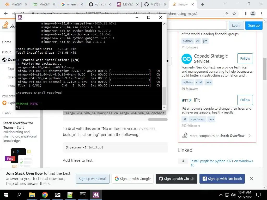Select the java tag under Copado
Viewport: 267px width, 200px height.
pyautogui.click(x=208, y=82)
